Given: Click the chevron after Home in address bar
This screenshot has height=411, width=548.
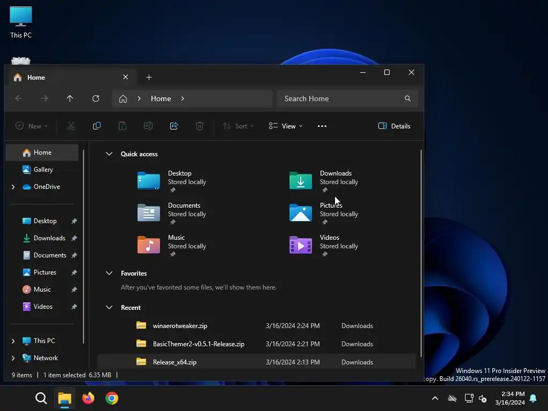Looking at the screenshot, I should (182, 98).
